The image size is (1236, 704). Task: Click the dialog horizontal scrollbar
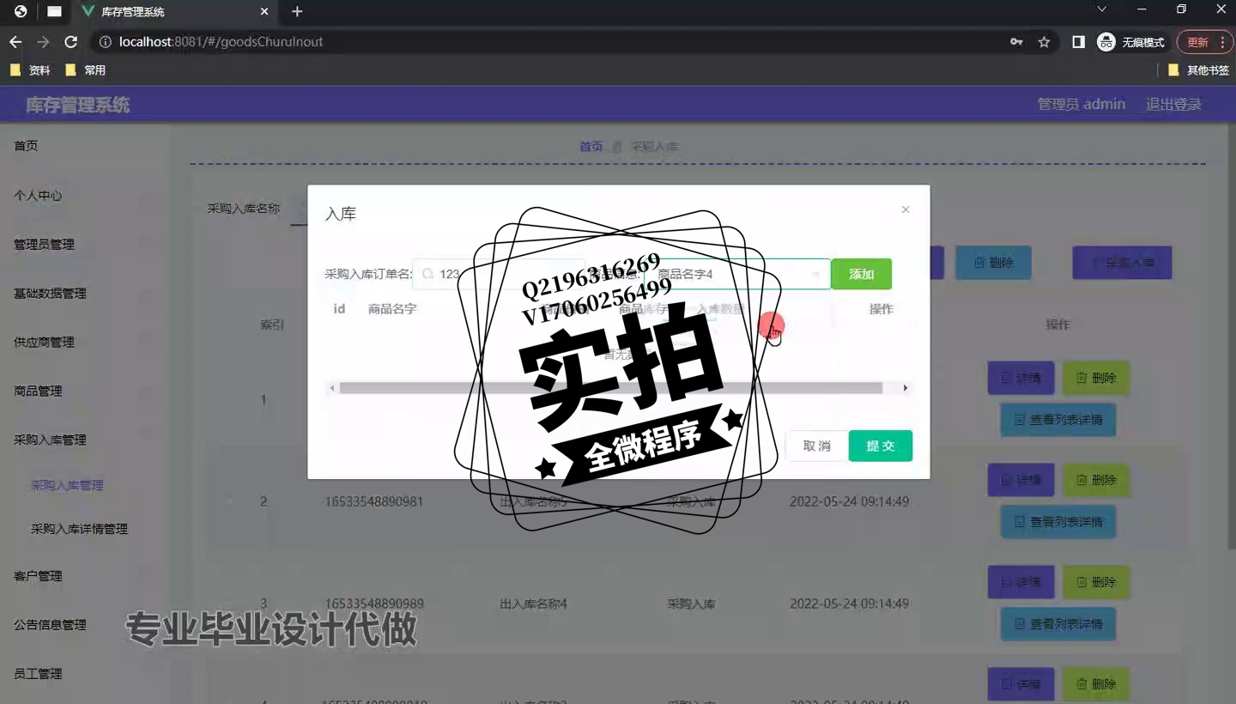click(x=610, y=388)
